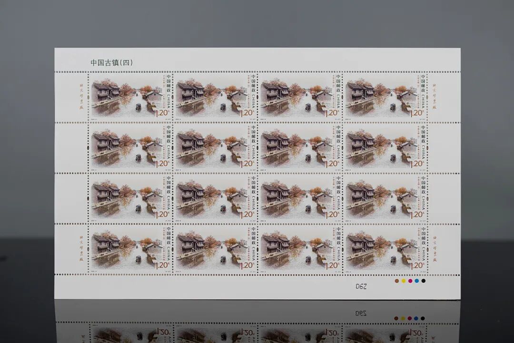
Task: Click the stamp in row three, column two
Action: [x=216, y=198]
